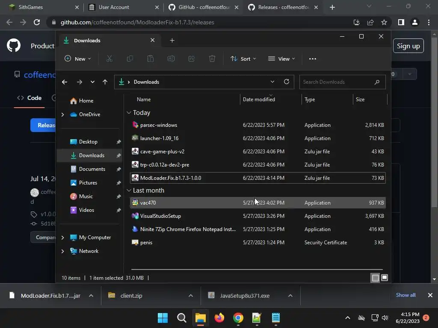The height and width of the screenshot is (328, 438).
Task: Open the See more ellipsis menu
Action: point(313,59)
